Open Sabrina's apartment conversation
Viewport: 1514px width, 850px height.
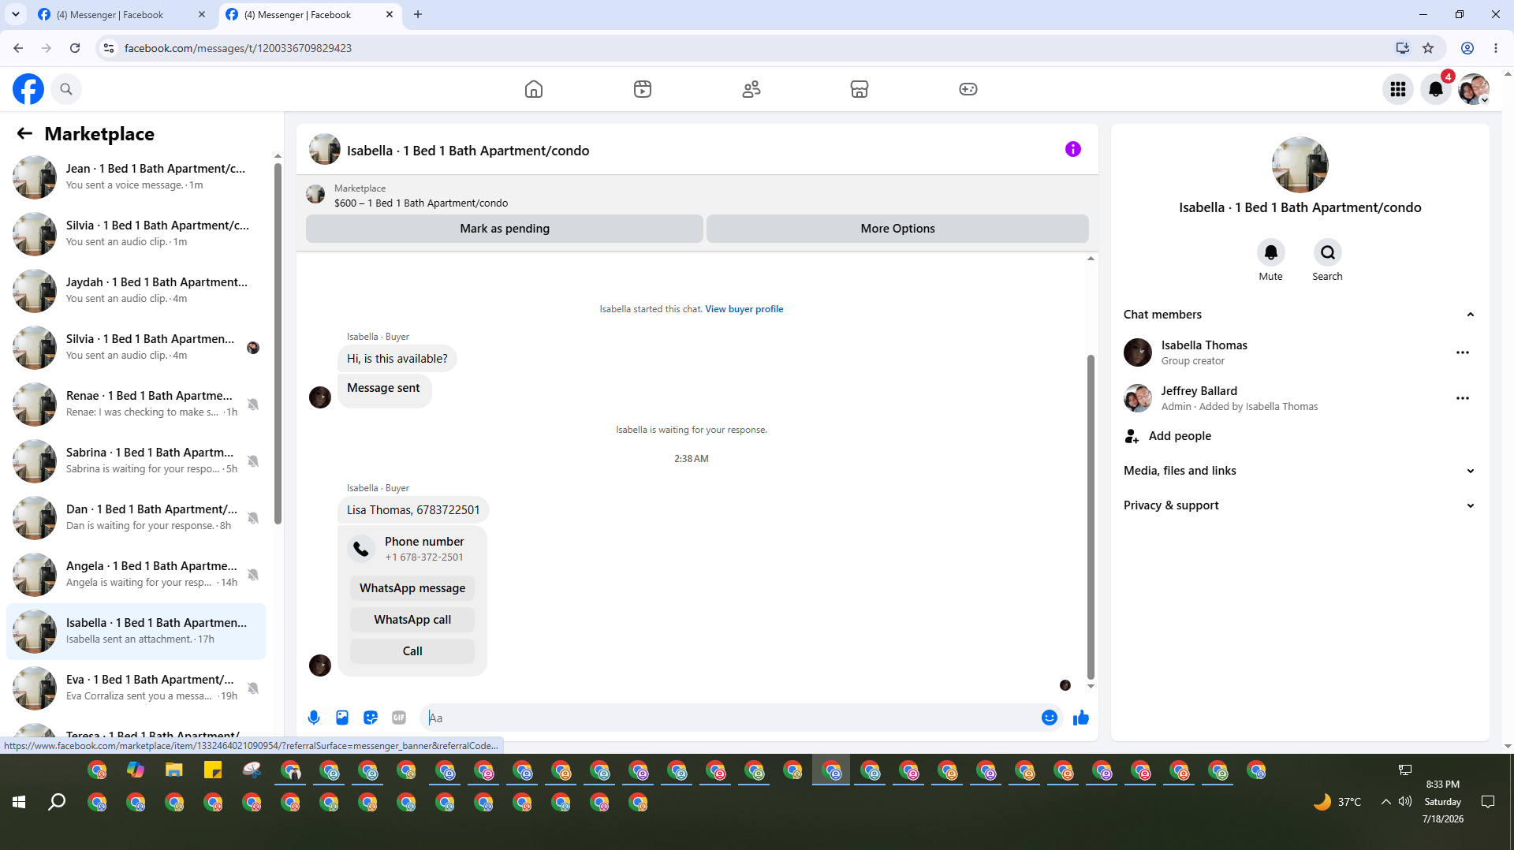[136, 460]
